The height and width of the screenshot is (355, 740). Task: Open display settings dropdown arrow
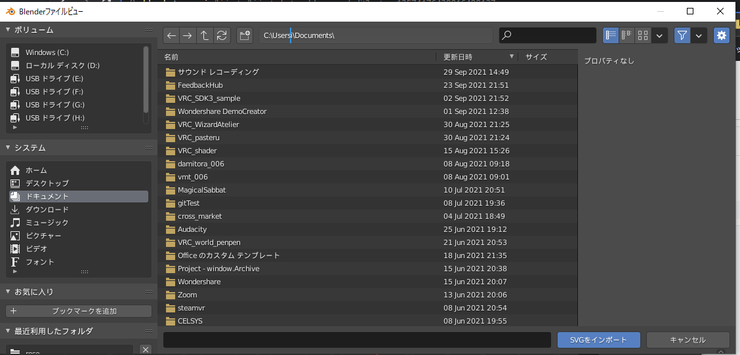(x=659, y=35)
